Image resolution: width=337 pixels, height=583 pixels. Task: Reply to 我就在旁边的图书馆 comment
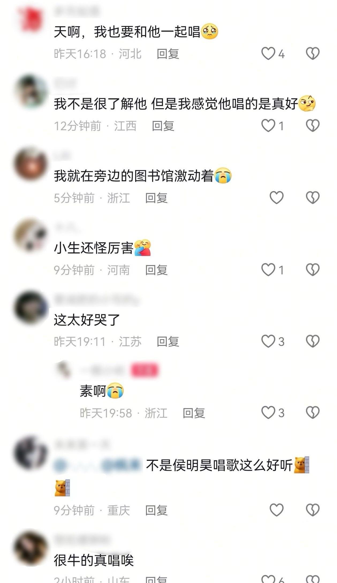tap(156, 198)
